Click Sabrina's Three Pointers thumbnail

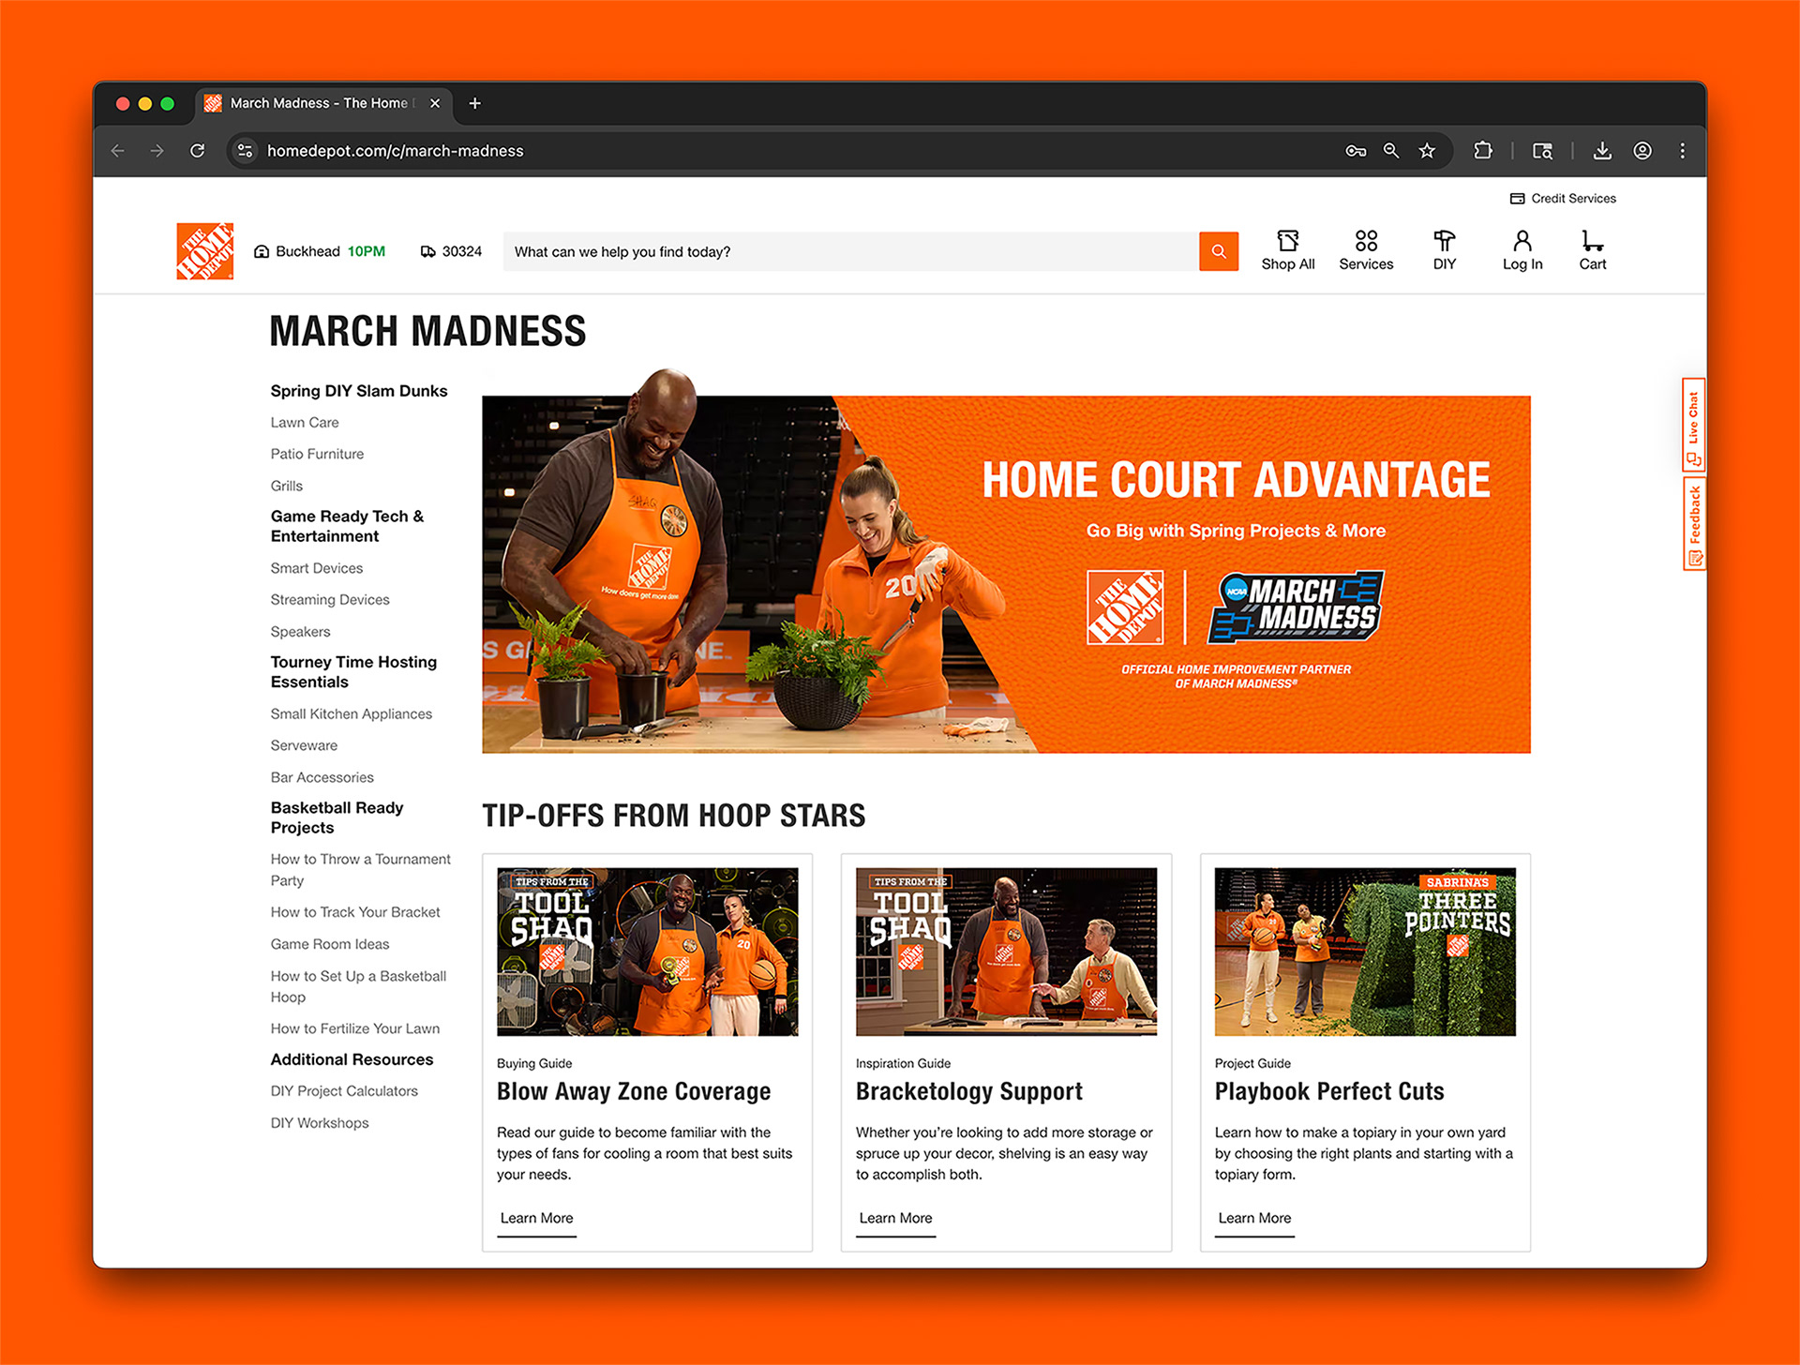click(1365, 952)
